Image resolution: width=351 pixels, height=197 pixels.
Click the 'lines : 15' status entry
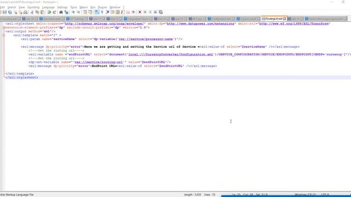click(210, 195)
